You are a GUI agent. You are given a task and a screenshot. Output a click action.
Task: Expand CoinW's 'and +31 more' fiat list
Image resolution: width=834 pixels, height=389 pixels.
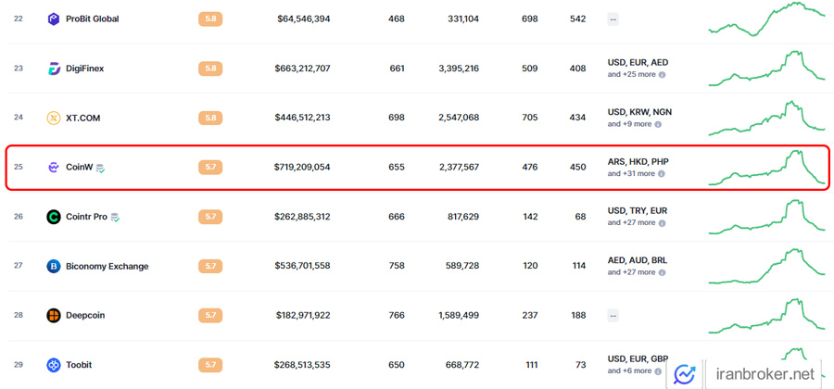pos(632,174)
